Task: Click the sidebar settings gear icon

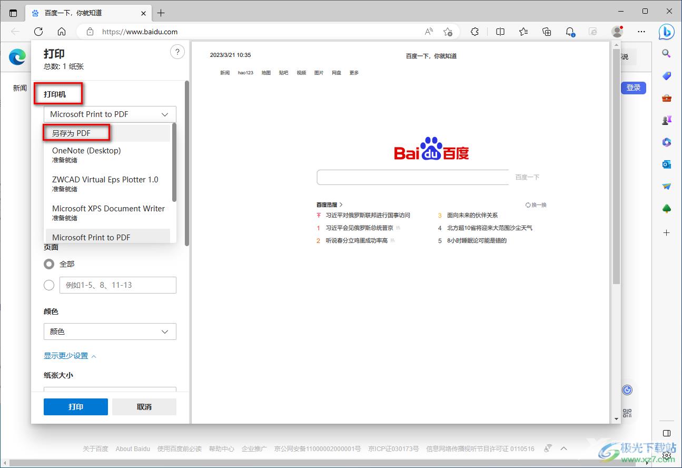Action: 666,455
